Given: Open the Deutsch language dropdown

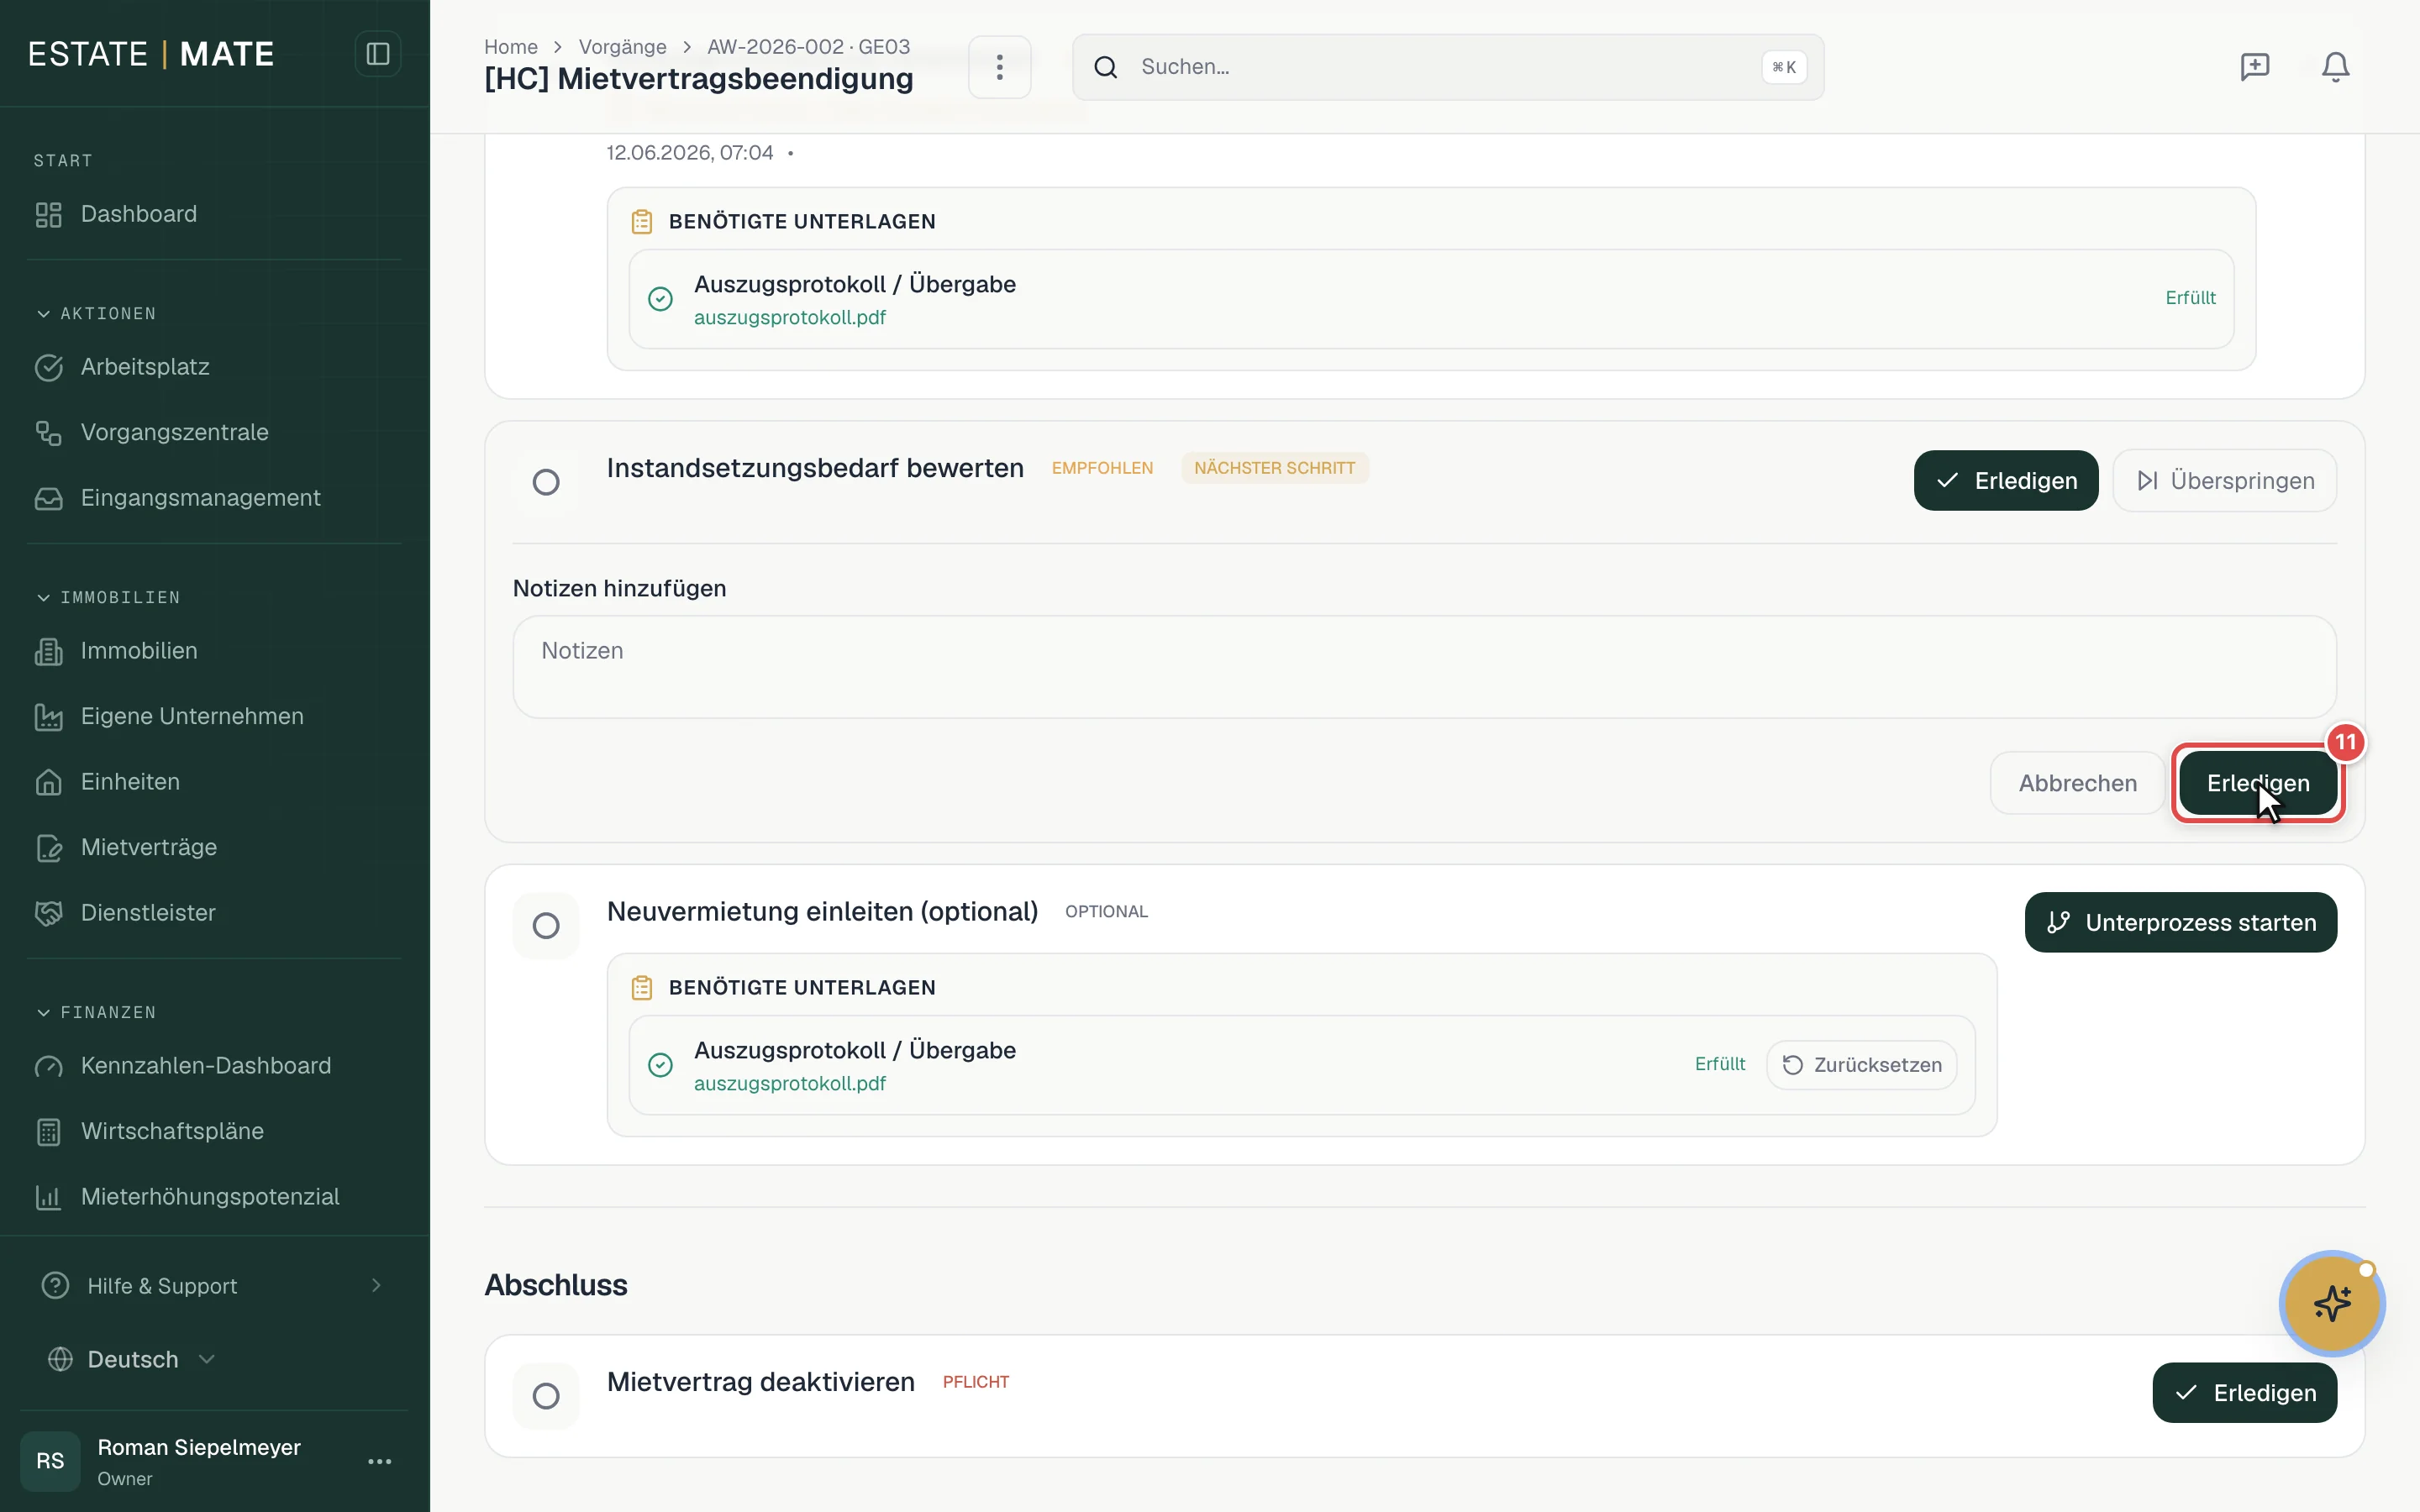Looking at the screenshot, I should (x=133, y=1359).
